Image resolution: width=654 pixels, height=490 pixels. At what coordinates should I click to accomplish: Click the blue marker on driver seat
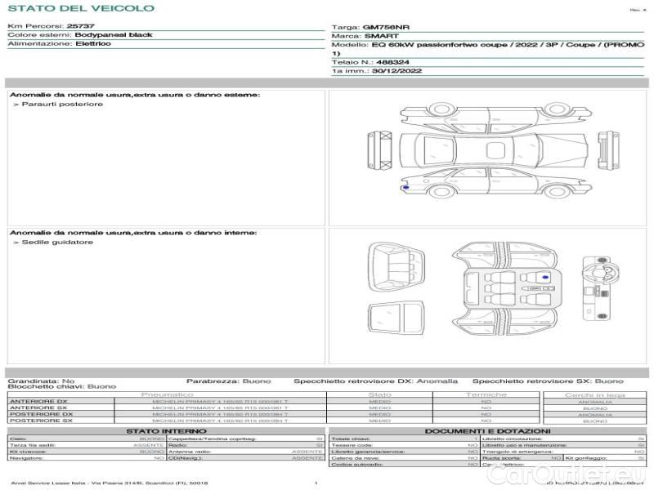pyautogui.click(x=544, y=278)
